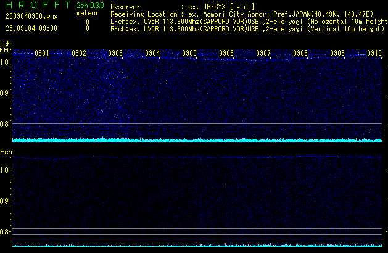Click the R-ch UV5R description line
This screenshot has width=388, height=253.
[x=247, y=29]
